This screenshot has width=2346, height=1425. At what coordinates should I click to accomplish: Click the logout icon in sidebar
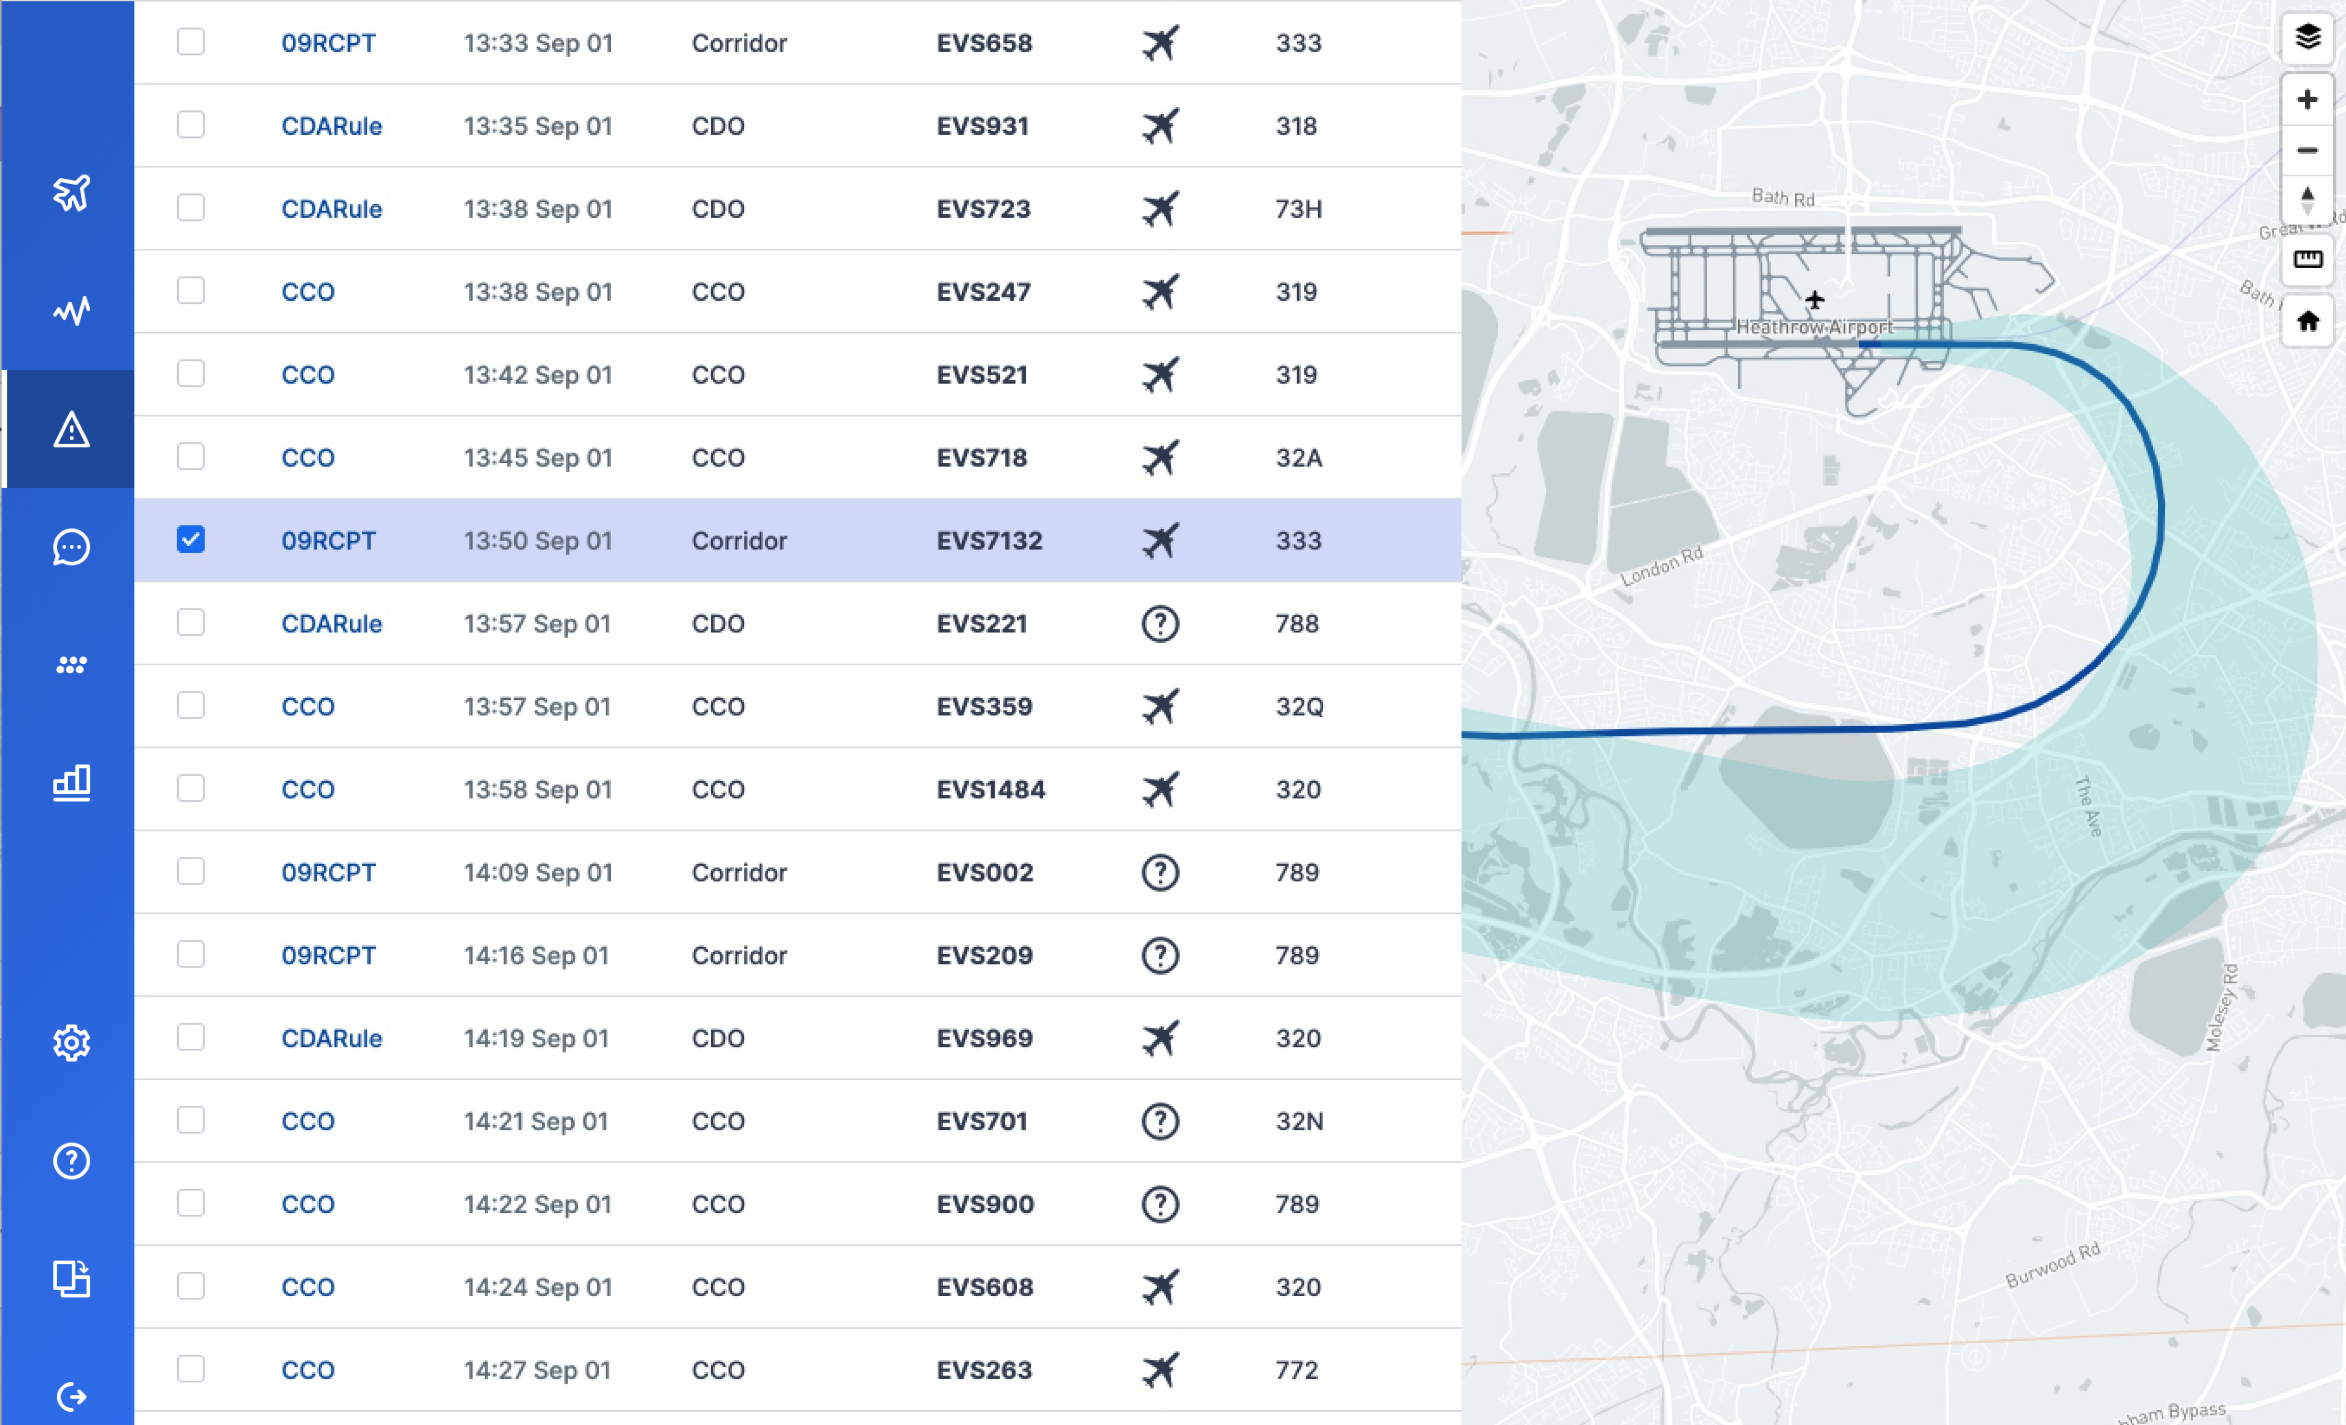click(x=71, y=1396)
